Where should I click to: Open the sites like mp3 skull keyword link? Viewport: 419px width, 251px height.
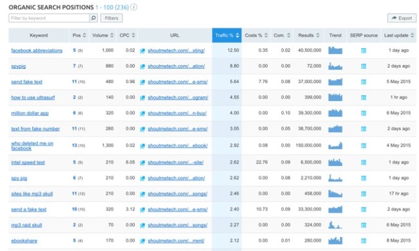click(x=32, y=194)
